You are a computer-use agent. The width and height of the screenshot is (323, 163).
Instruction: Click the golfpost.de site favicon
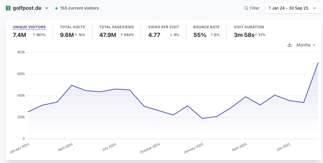click(x=8, y=8)
